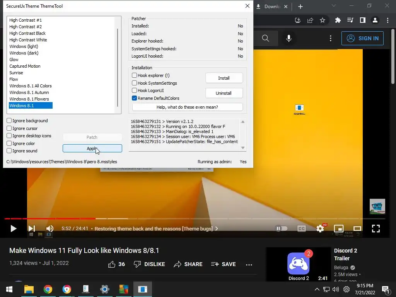Image resolution: width=396 pixels, height=297 pixels.
Task: Click install/download page icon in address bar
Action: (298, 20)
